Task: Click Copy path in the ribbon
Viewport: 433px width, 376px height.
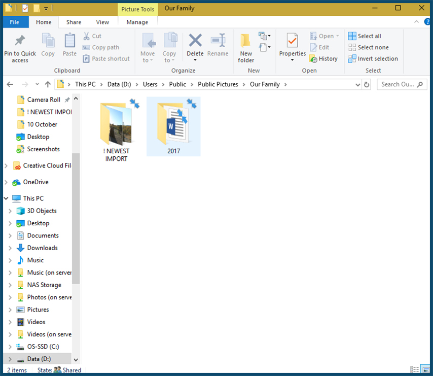Action: [x=101, y=48]
